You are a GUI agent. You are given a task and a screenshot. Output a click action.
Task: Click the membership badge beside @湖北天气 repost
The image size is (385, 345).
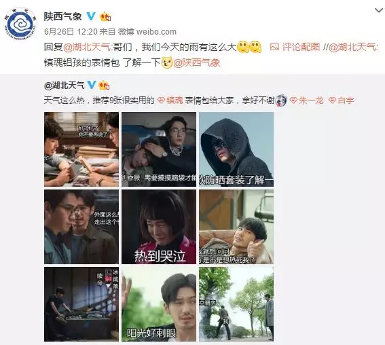click(x=104, y=85)
